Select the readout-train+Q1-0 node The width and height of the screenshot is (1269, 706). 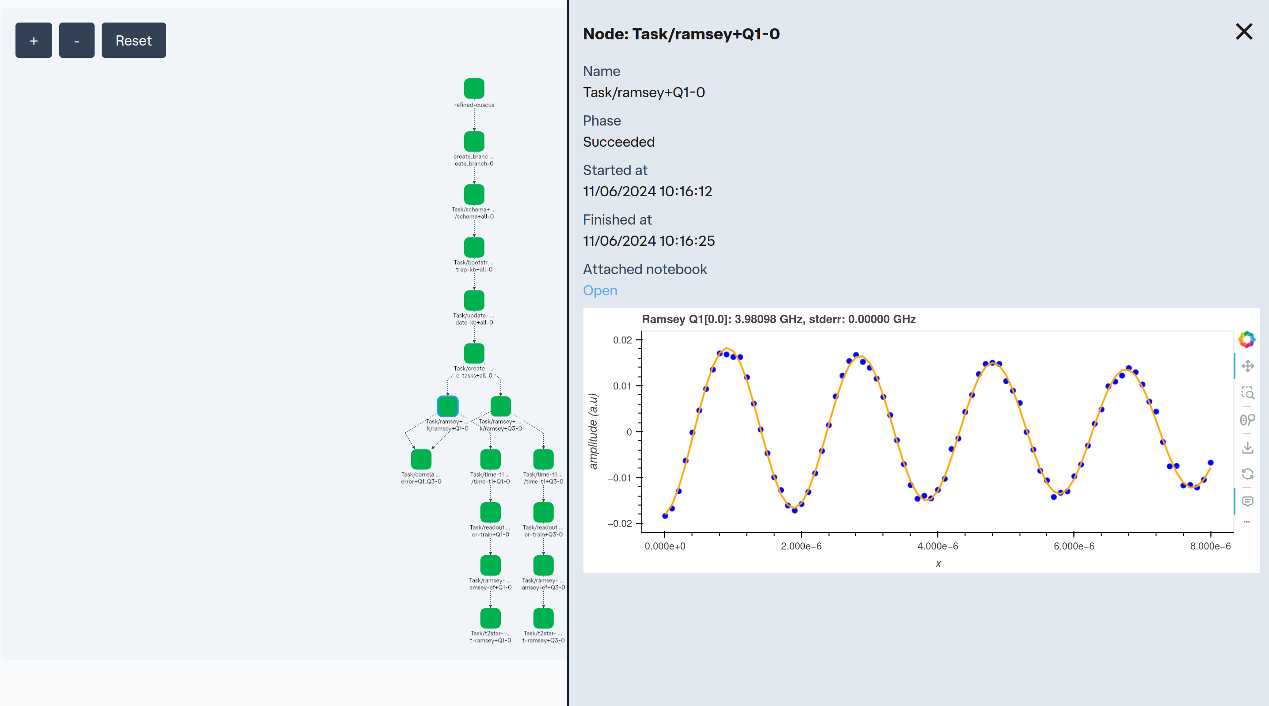click(x=490, y=512)
